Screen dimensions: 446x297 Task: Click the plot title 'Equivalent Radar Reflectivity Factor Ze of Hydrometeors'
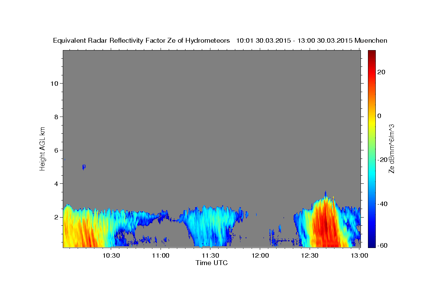141,41
